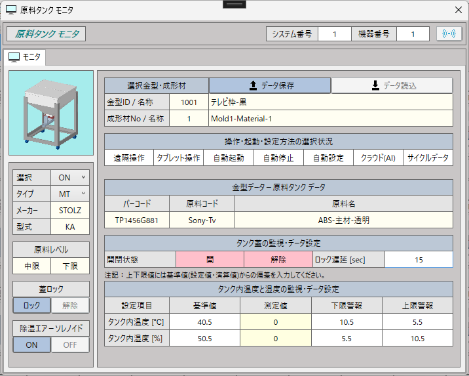Click the humidity [%] 測定値 cell
The image size is (469, 376).
click(x=276, y=339)
